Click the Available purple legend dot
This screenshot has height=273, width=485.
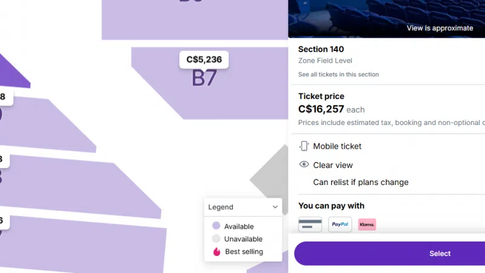[216, 226]
